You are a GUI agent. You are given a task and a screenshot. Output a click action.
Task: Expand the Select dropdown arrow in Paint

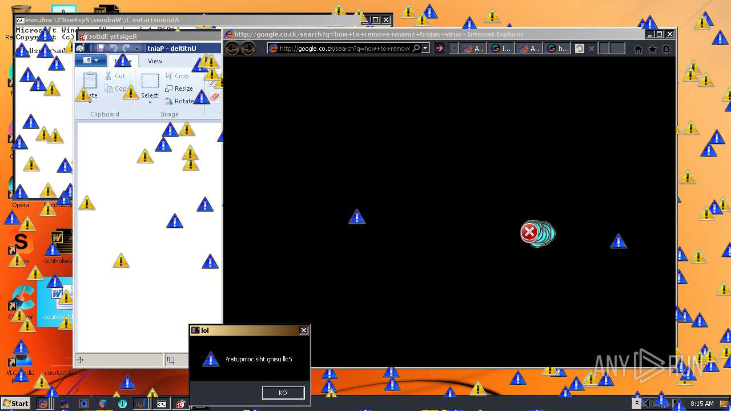[x=150, y=103]
